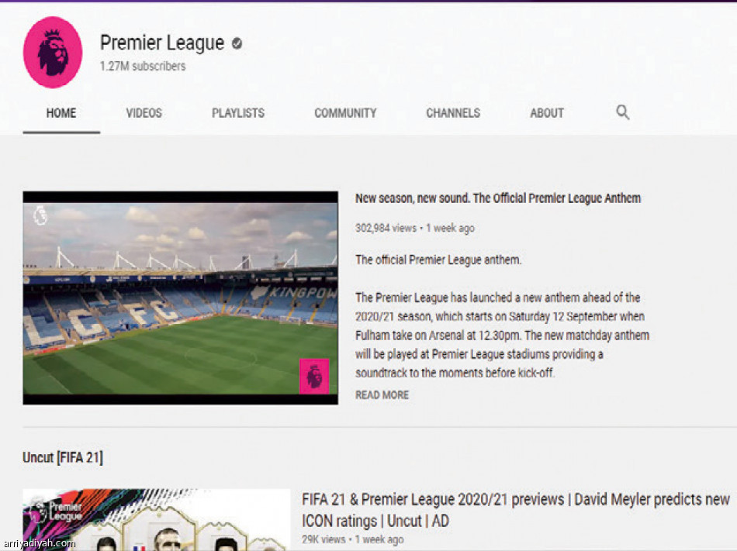The image size is (737, 551).
Task: View the CHANNELS tab
Action: click(x=453, y=113)
